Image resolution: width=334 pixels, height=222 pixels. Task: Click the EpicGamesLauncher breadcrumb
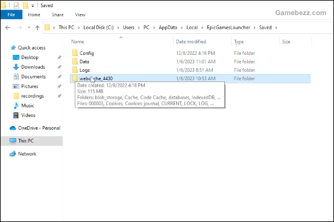[x=228, y=28]
